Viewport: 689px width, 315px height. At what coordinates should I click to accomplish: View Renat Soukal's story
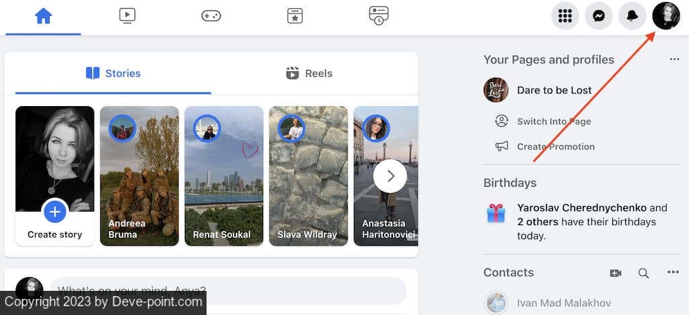coord(223,176)
